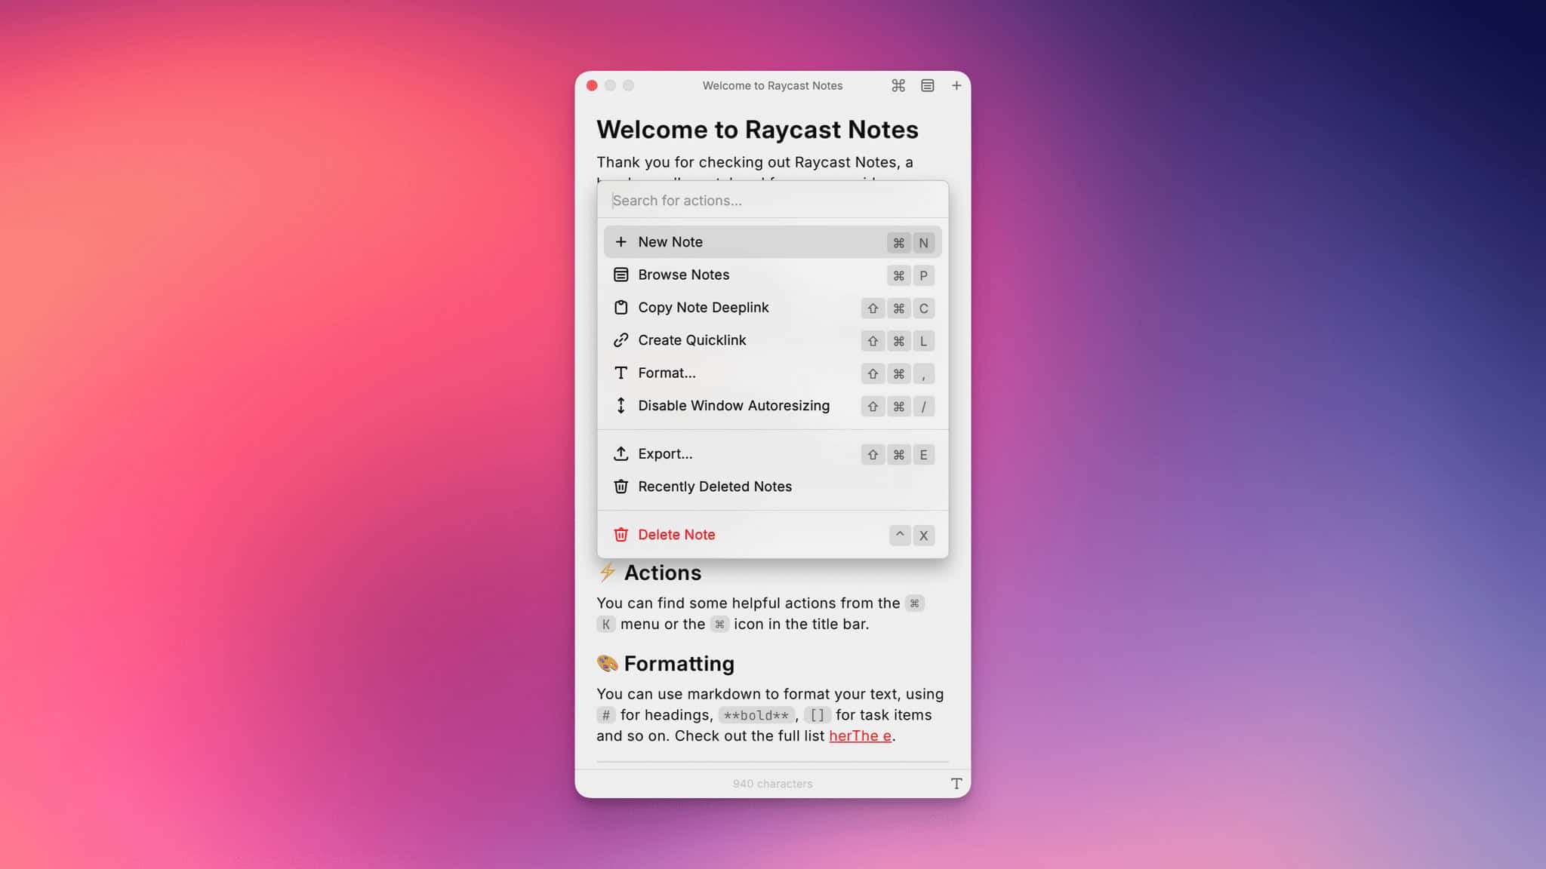The height and width of the screenshot is (869, 1546).
Task: Open the red link in Formatting paragraph
Action: coord(860,736)
